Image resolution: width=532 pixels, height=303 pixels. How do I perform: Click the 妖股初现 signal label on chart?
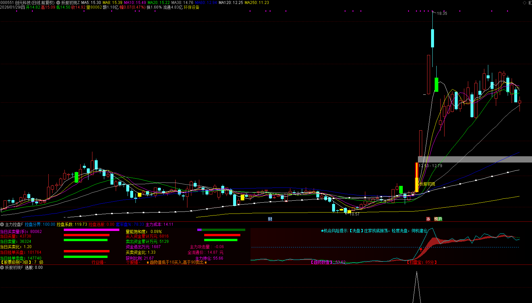(427, 184)
